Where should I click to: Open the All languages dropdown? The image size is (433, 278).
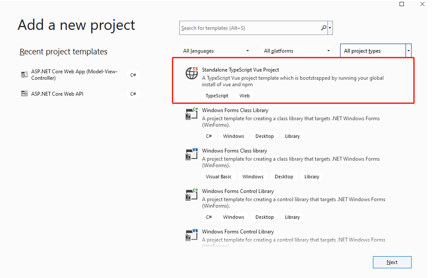(x=216, y=51)
